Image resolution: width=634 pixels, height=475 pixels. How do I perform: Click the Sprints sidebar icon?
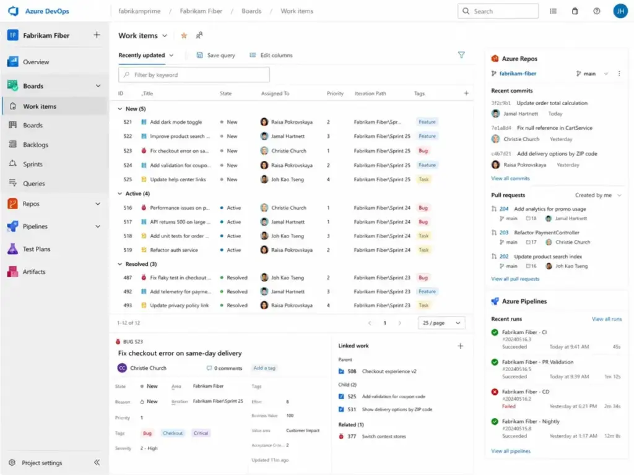pyautogui.click(x=13, y=164)
